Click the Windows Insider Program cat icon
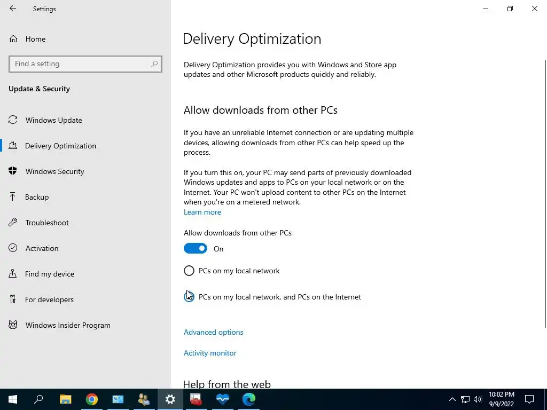Image resolution: width=547 pixels, height=410 pixels. point(13,325)
